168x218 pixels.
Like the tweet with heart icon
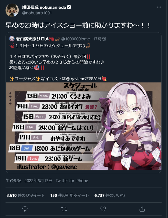(x=103, y=209)
